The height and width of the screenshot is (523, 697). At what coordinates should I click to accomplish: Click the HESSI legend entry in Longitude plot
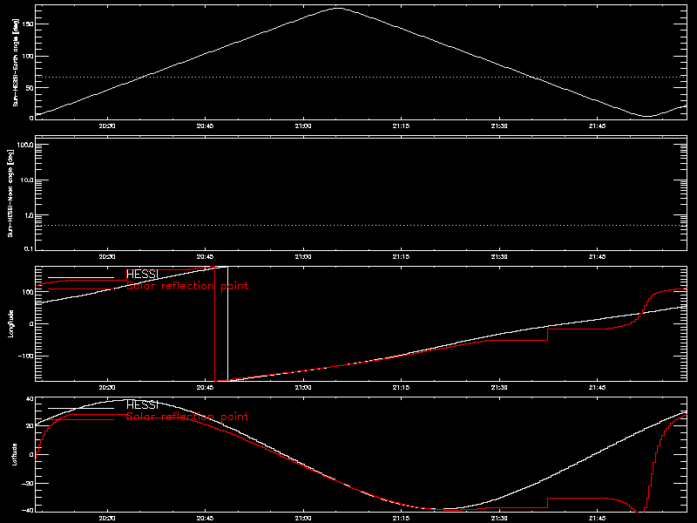pyautogui.click(x=142, y=275)
